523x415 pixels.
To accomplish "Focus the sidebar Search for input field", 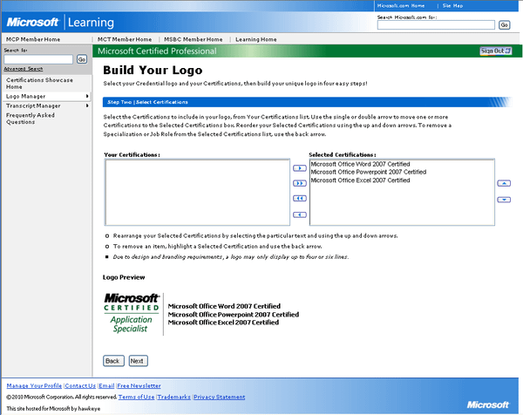I will pyautogui.click(x=38, y=59).
